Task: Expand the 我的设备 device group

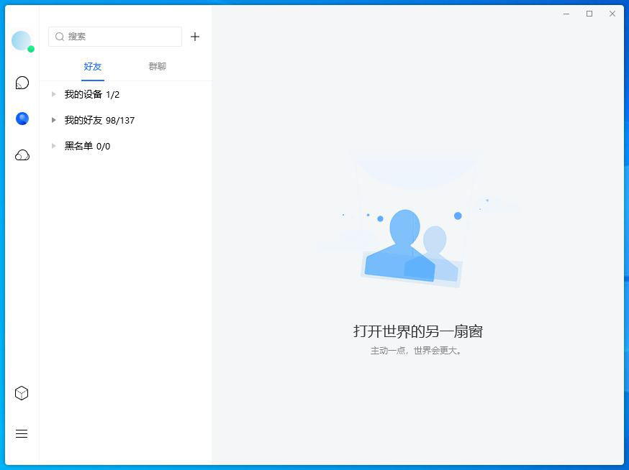Action: tap(54, 94)
